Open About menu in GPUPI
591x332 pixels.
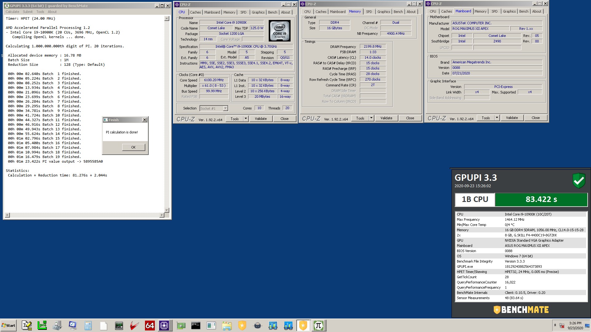[x=52, y=12]
